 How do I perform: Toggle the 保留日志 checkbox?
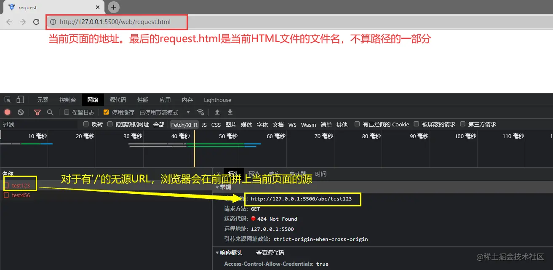click(x=67, y=112)
